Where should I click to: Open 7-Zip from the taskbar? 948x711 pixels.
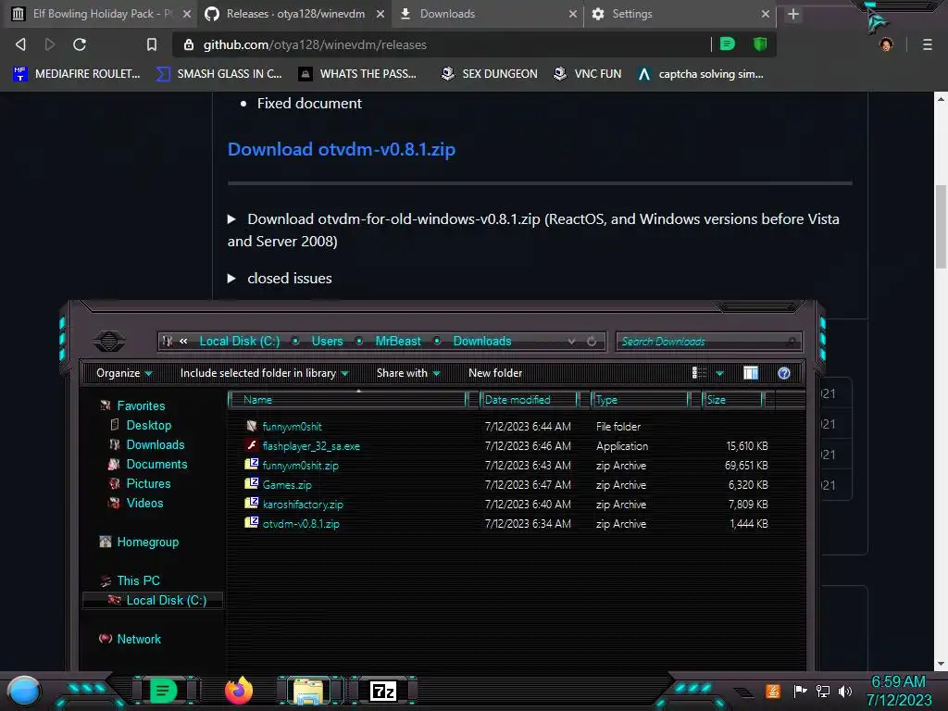click(x=383, y=691)
